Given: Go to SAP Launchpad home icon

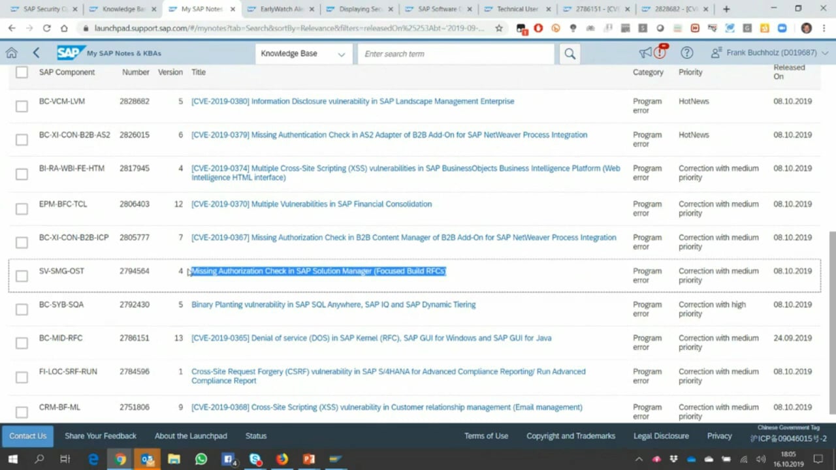Looking at the screenshot, I should point(11,54).
